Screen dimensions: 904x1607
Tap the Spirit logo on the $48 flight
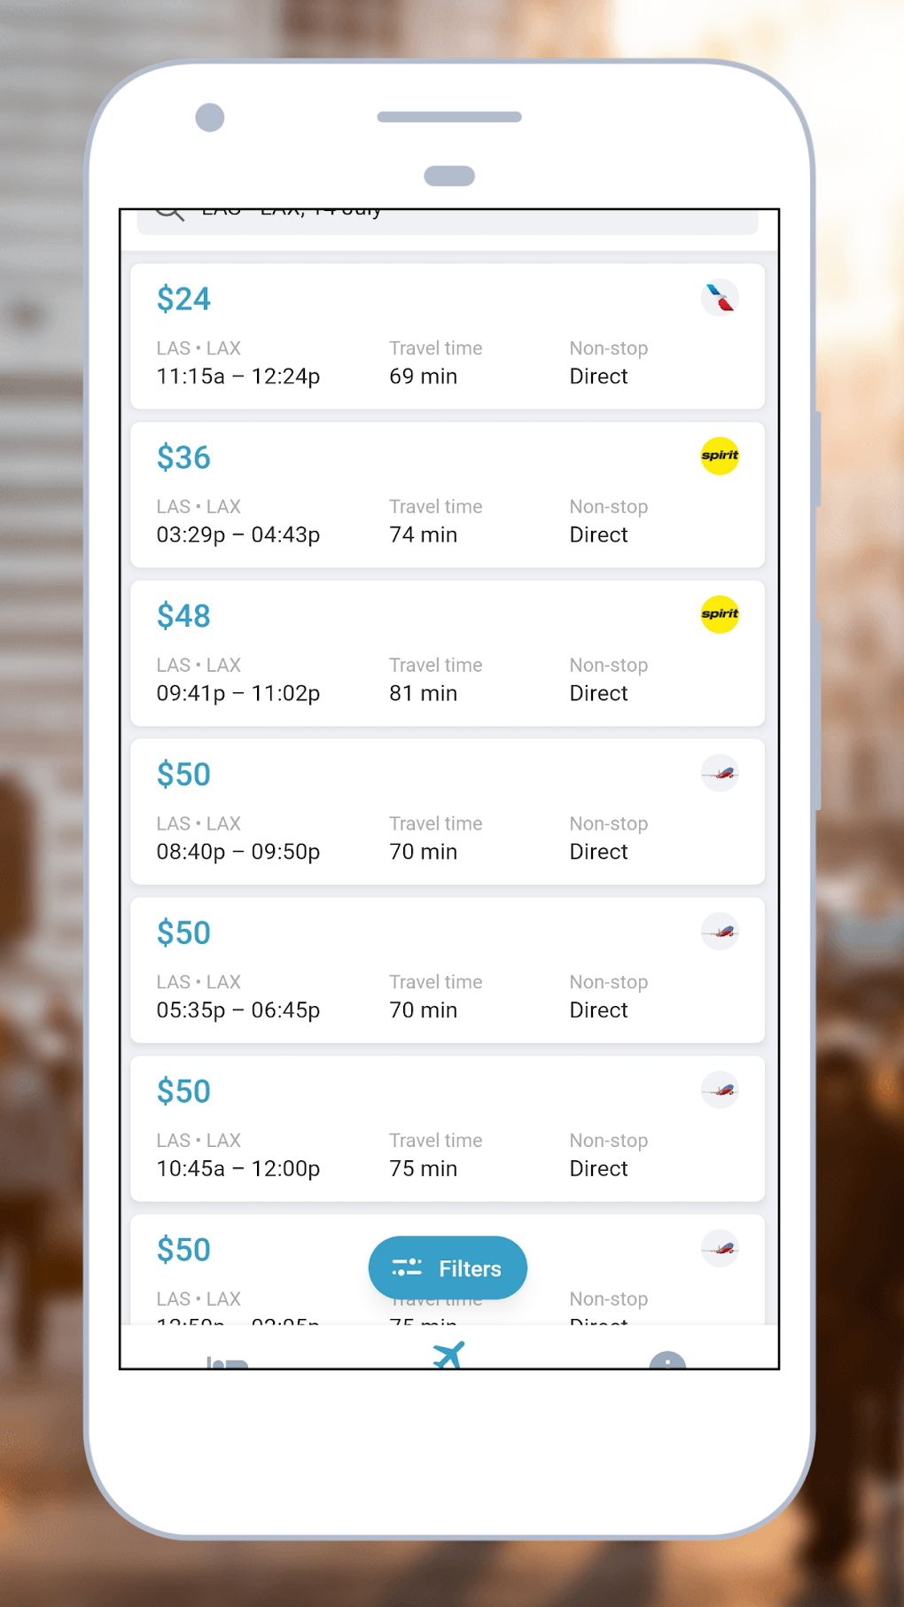point(720,614)
